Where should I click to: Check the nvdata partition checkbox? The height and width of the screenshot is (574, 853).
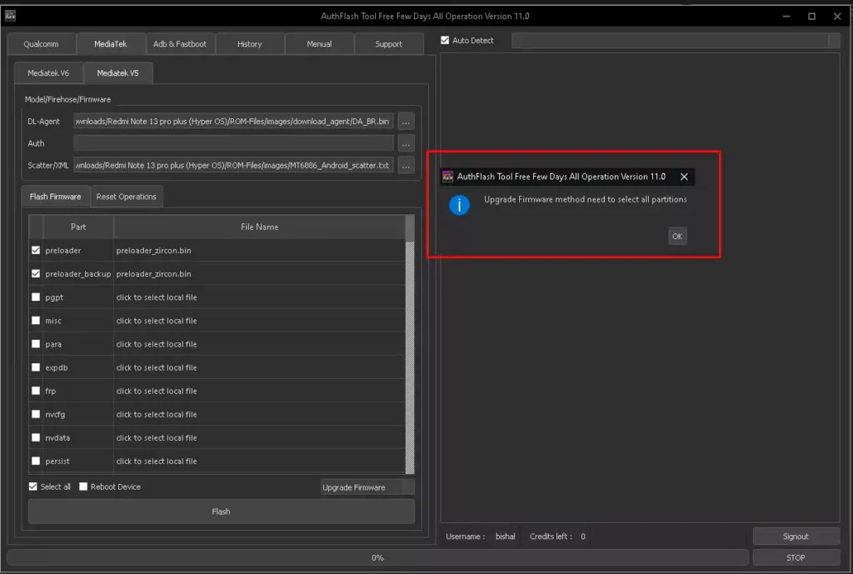point(36,437)
